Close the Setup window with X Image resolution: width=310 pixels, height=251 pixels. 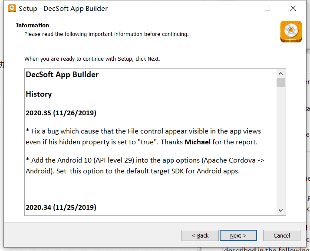tap(293, 8)
